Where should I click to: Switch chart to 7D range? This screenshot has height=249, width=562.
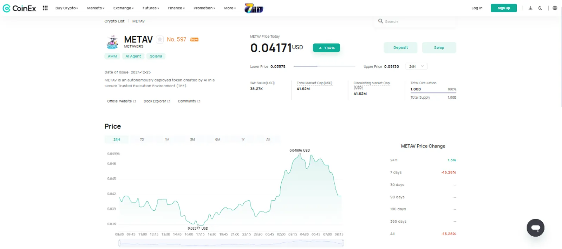tap(142, 139)
